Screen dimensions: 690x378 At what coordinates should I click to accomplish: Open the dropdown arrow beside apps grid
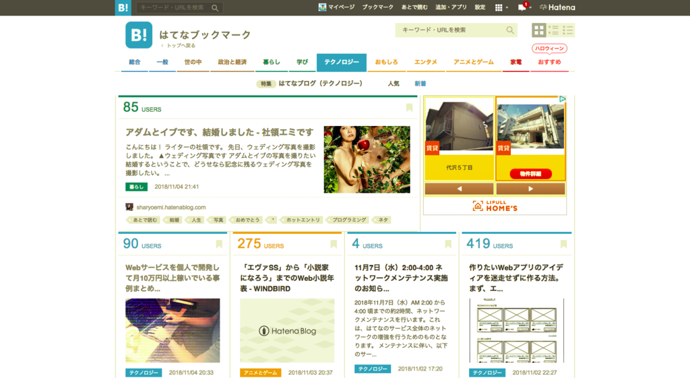(507, 7)
